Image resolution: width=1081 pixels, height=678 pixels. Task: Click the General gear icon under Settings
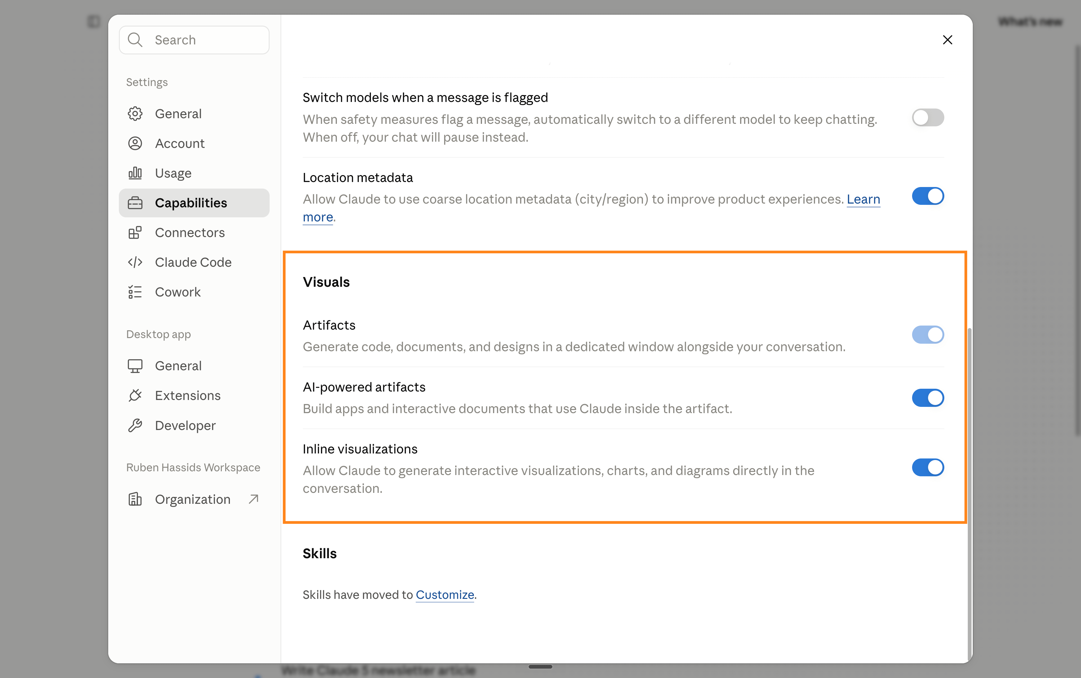coord(135,114)
